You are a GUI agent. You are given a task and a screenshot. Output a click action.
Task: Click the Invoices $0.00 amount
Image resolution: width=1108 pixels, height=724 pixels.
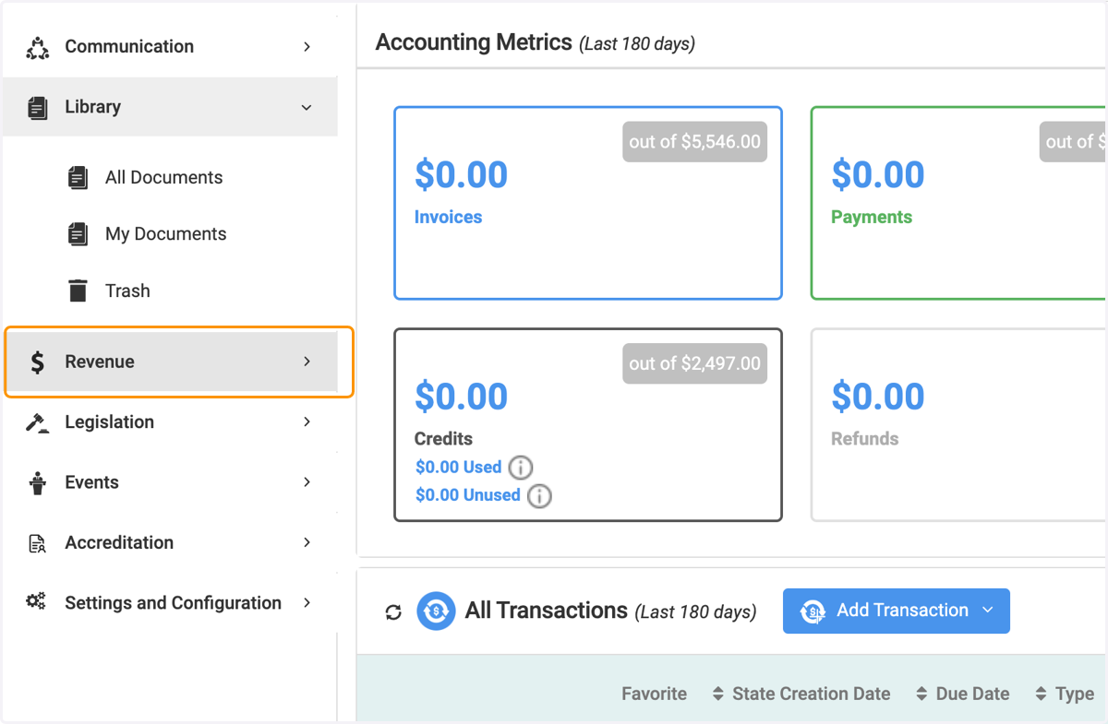[461, 174]
